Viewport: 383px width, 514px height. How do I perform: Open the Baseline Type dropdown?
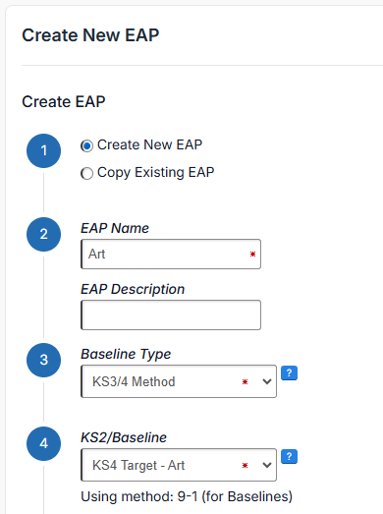[179, 381]
